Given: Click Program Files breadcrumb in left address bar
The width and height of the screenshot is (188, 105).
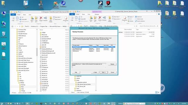Looking at the screenshot, I should tap(44, 27).
